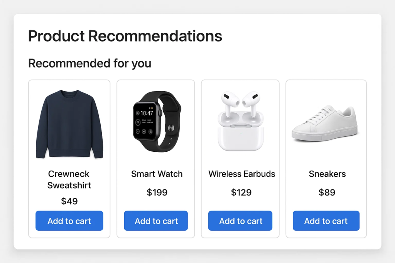Viewport: 395px width, 263px height.
Task: Click the Sneakers product name
Action: point(327,174)
